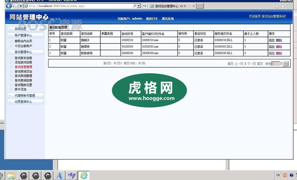Click 删除 for the 跑得快 row

click(x=279, y=46)
